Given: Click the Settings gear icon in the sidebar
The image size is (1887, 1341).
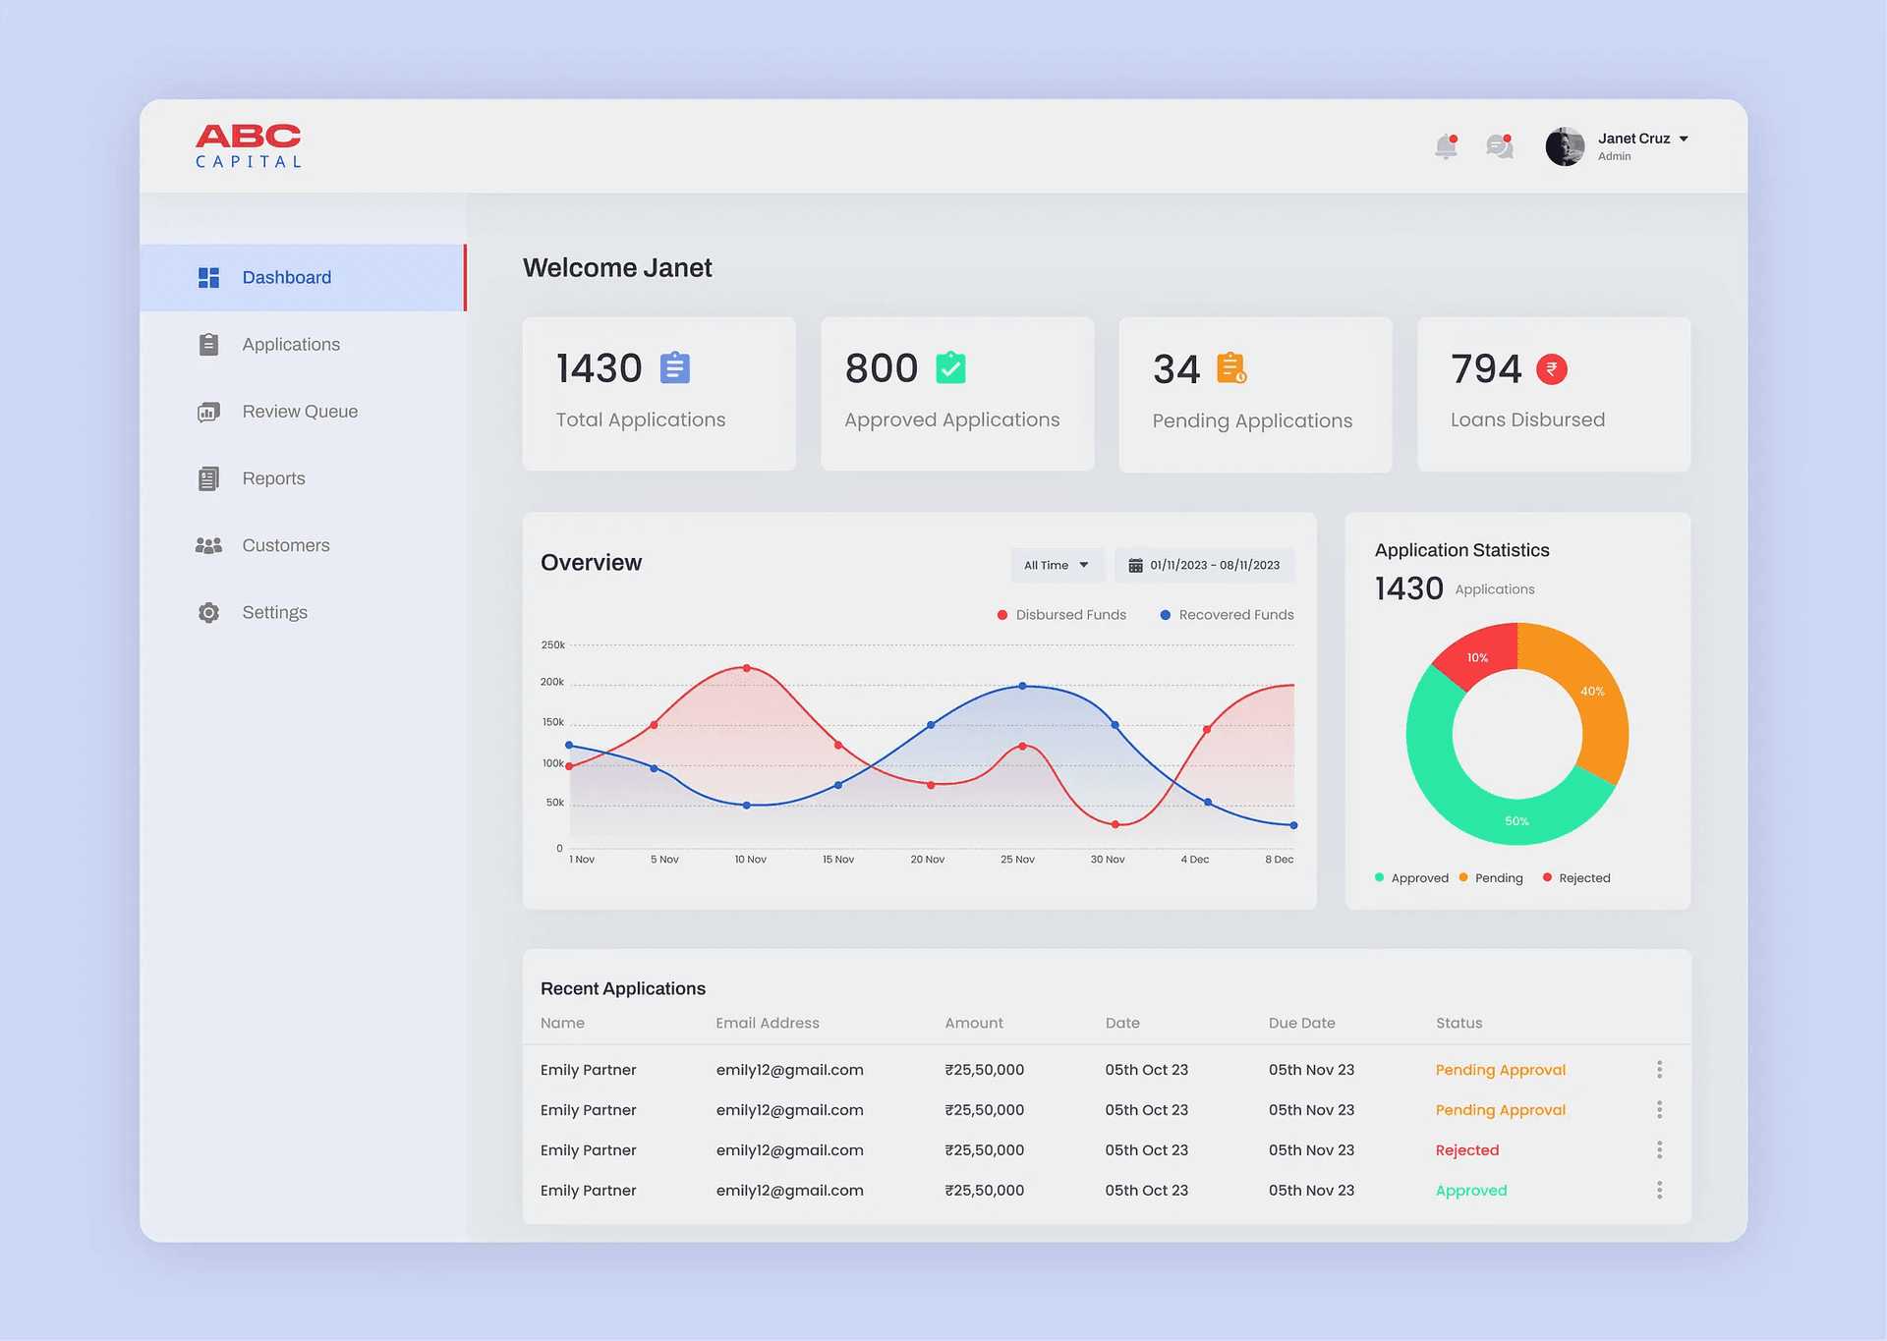Looking at the screenshot, I should pyautogui.click(x=208, y=612).
